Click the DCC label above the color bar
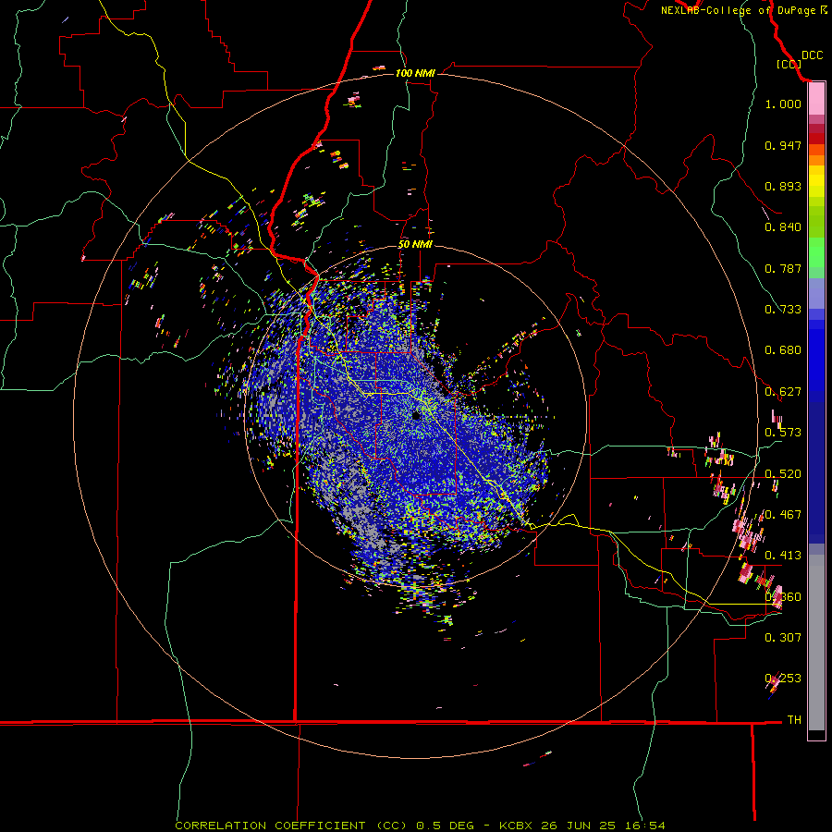The height and width of the screenshot is (832, 832). [812, 55]
